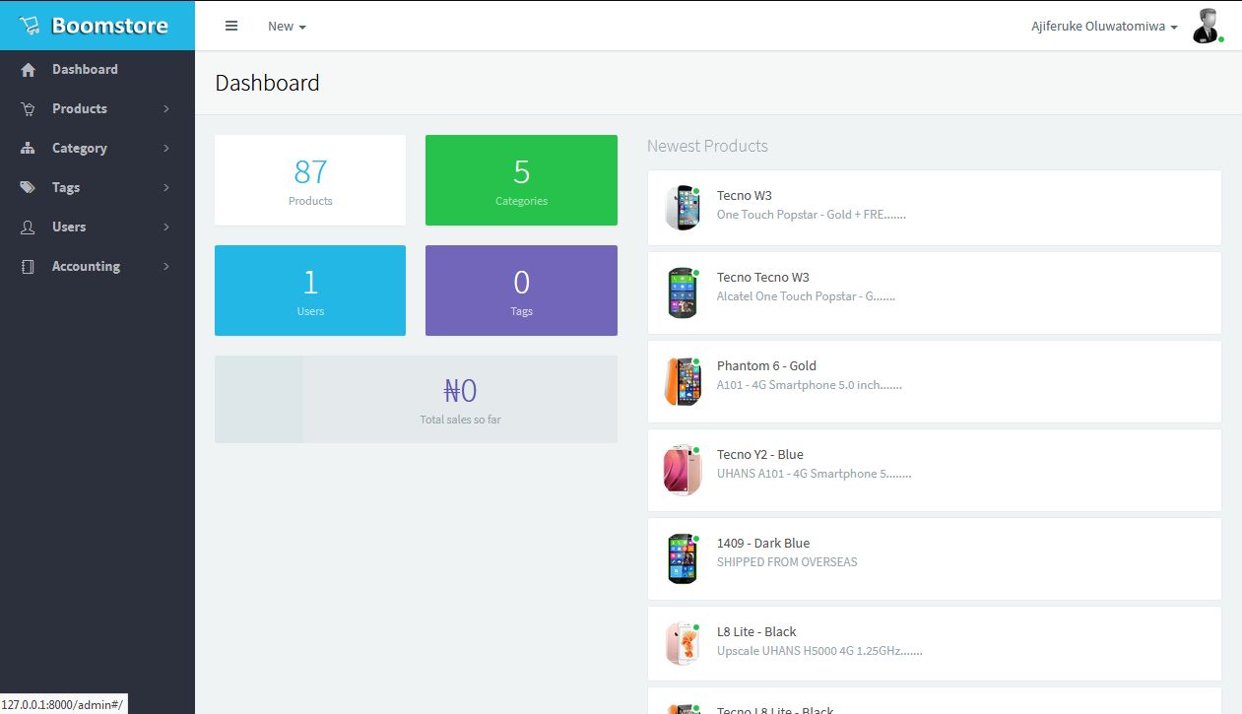Click the Tecno W3 product thumbnail

[x=682, y=208]
